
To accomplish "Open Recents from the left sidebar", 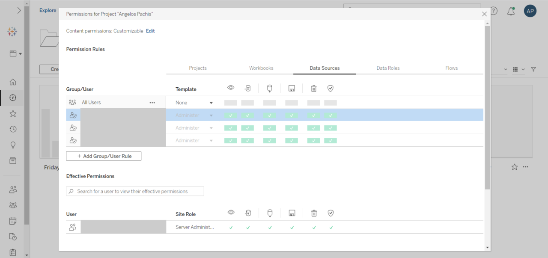I will point(12,129).
